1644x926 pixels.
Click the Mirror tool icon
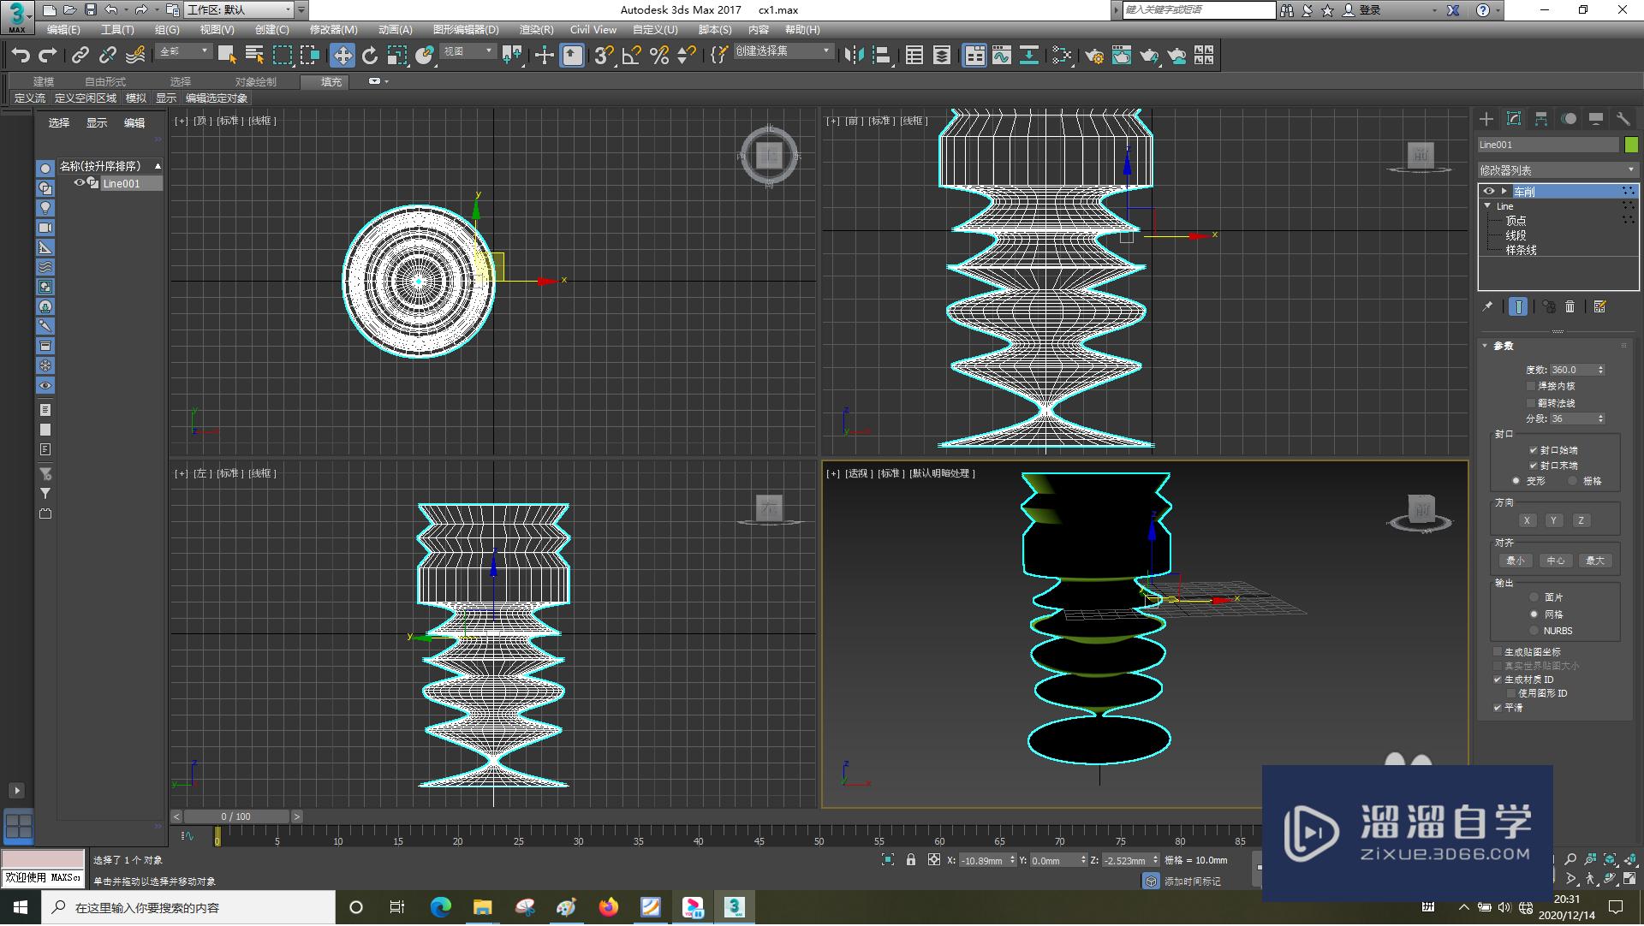point(854,56)
